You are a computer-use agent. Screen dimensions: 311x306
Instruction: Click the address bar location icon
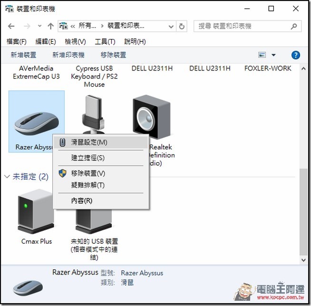pyautogui.click(x=63, y=26)
